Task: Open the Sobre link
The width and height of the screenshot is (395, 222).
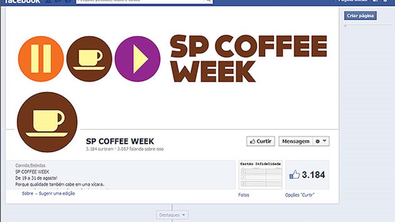Action: [28, 193]
